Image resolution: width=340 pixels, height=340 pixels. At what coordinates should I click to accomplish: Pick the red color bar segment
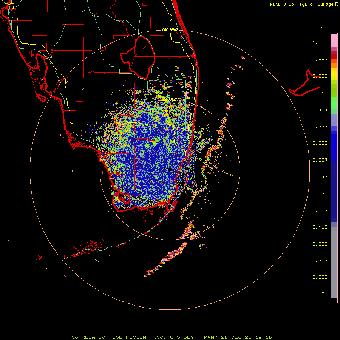(x=334, y=57)
